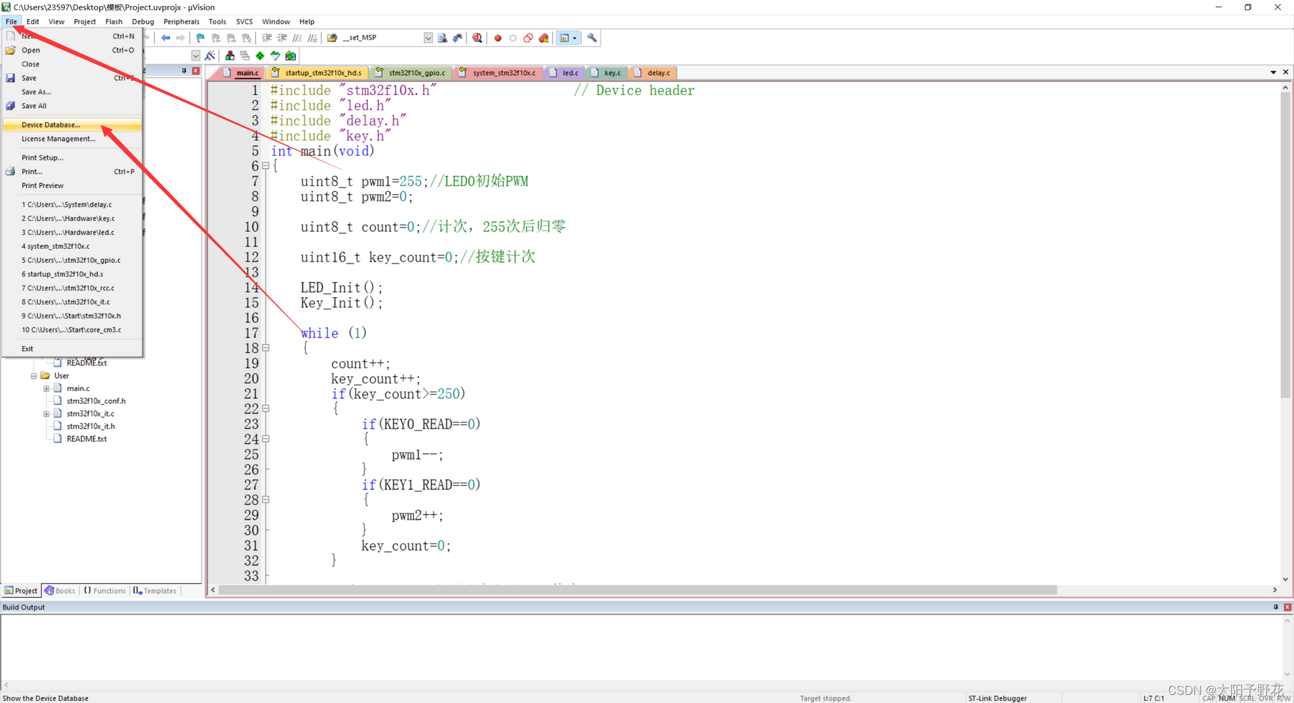Close the Project panel with red X
1294x703 pixels.
pyautogui.click(x=196, y=71)
